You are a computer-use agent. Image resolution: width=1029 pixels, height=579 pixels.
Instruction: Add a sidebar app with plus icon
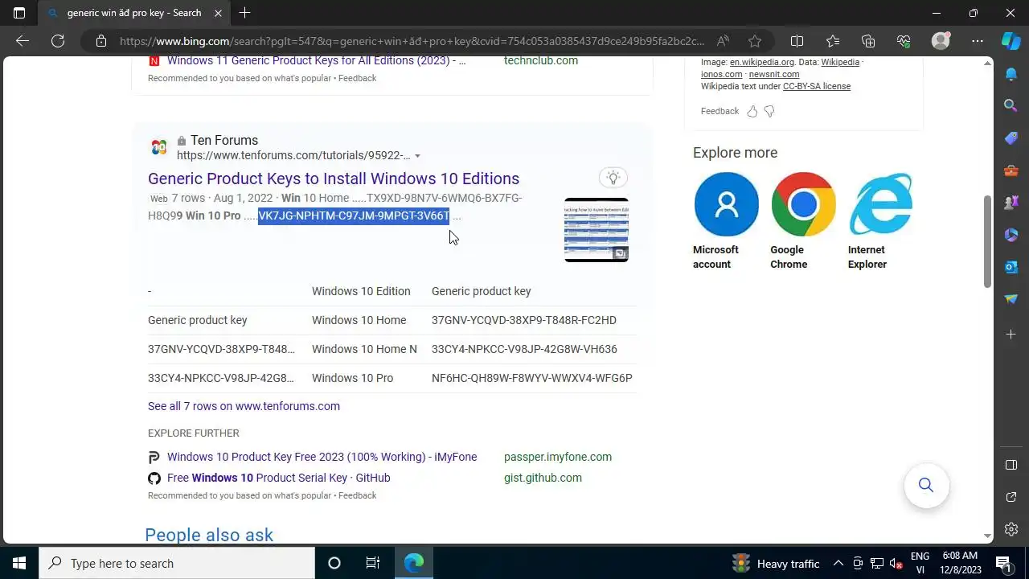click(1011, 334)
